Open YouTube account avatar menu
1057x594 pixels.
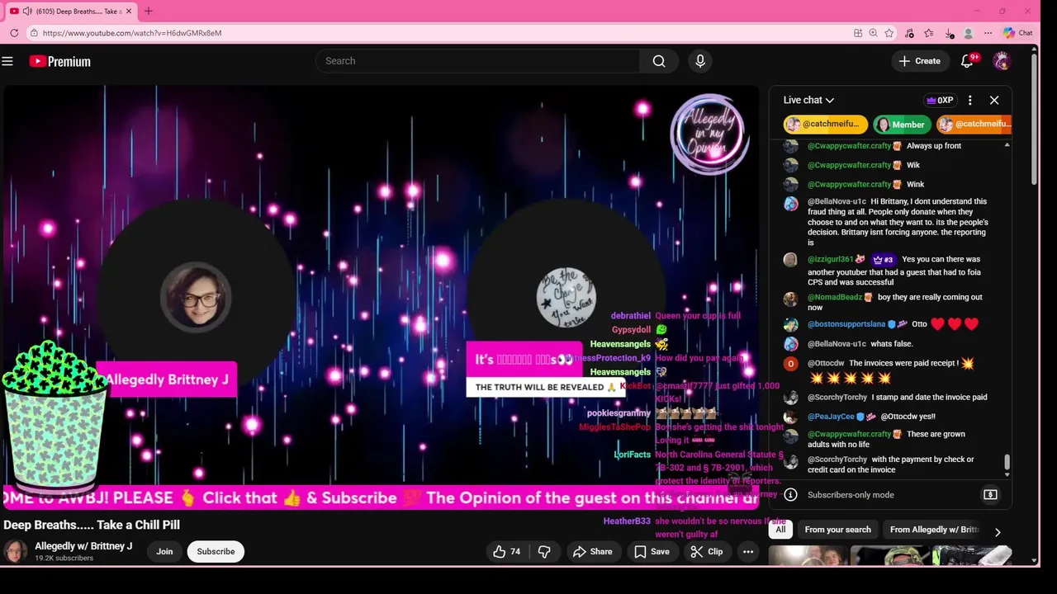point(1002,61)
